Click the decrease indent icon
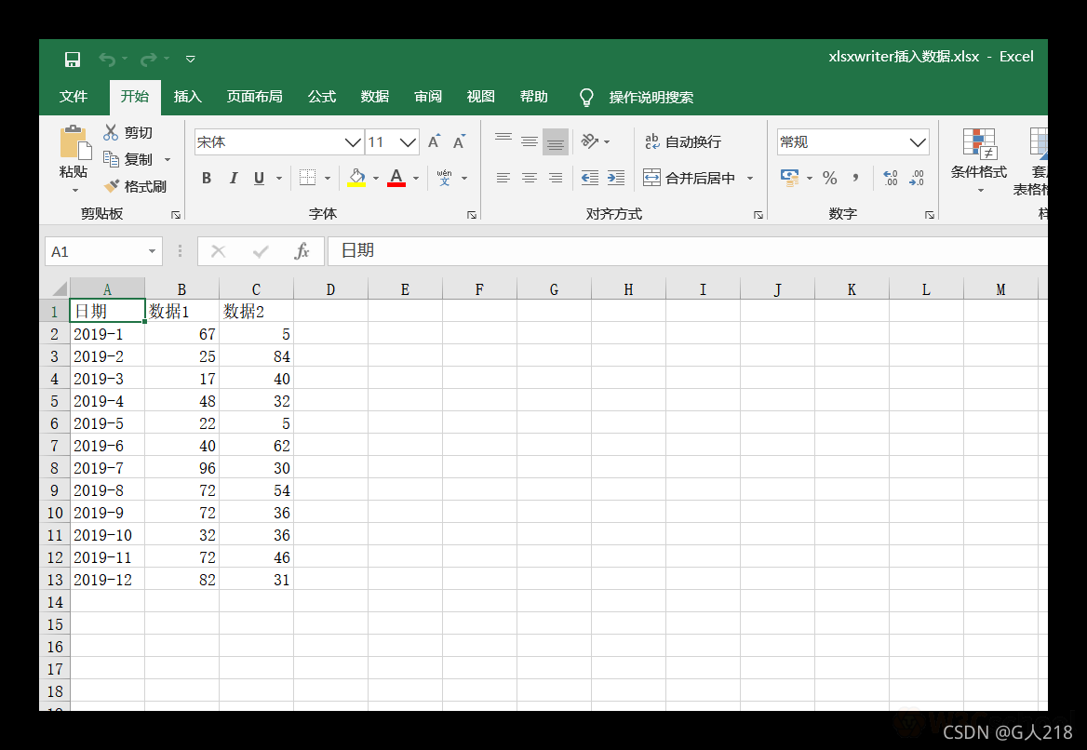Viewport: 1087px width, 750px height. pos(590,178)
